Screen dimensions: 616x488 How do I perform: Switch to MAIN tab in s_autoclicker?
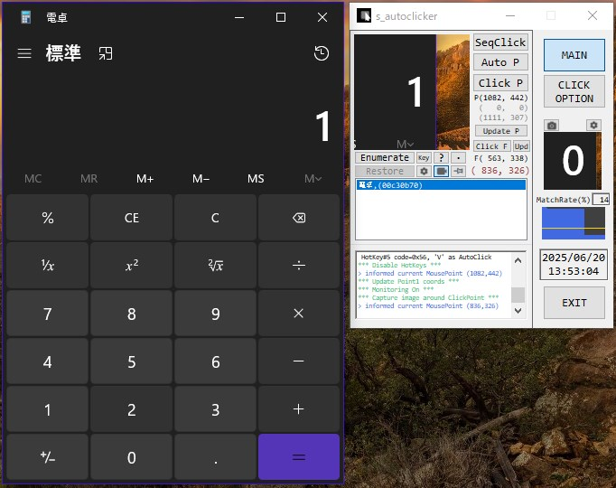[x=574, y=55]
